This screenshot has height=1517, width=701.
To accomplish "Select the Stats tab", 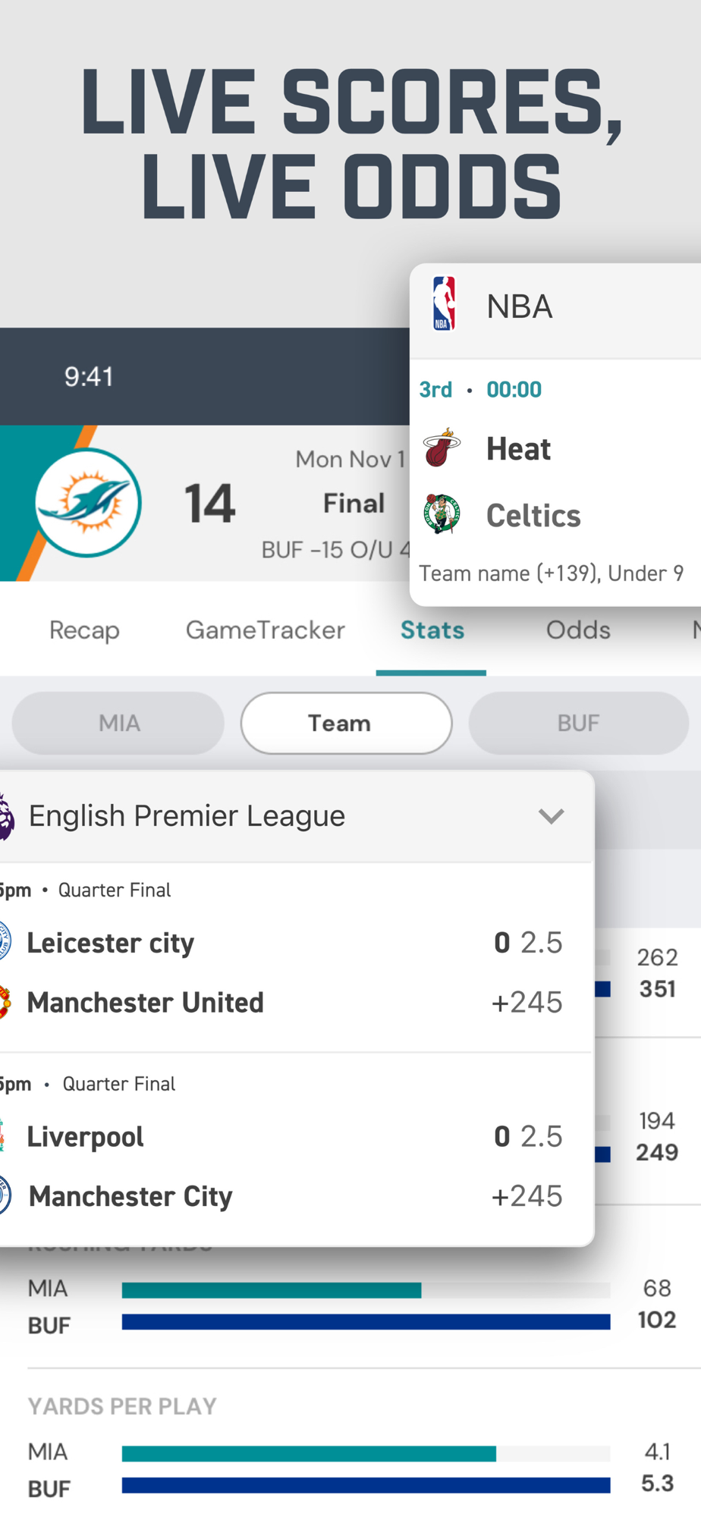I will [x=432, y=630].
